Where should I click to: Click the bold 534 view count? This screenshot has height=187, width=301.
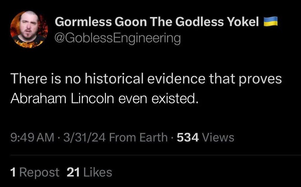coord(188,137)
